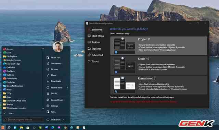Viewport: 219px width, 130px height.
Task: Open Documents in the Start menu
Action: (54, 64)
